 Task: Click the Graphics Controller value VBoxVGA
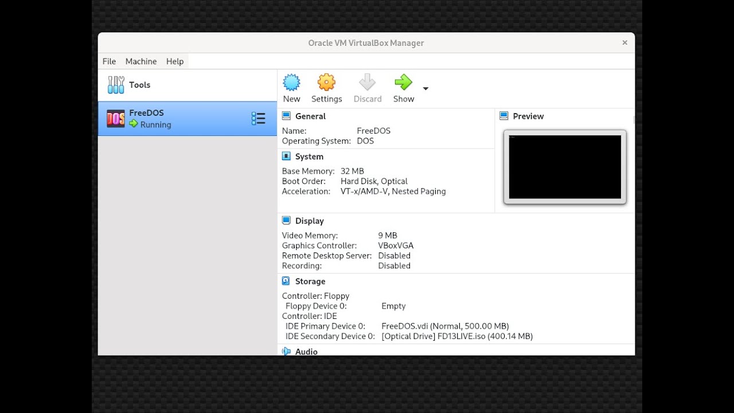pyautogui.click(x=396, y=246)
